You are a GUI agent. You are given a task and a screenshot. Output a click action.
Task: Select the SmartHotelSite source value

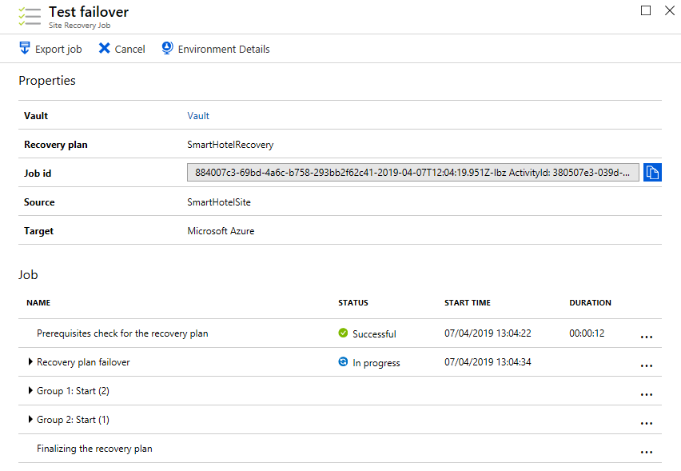point(219,202)
